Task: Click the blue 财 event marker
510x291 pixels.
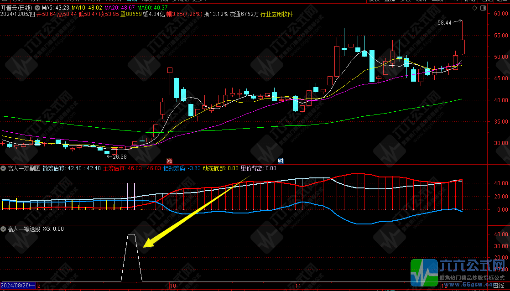Action: click(281, 161)
